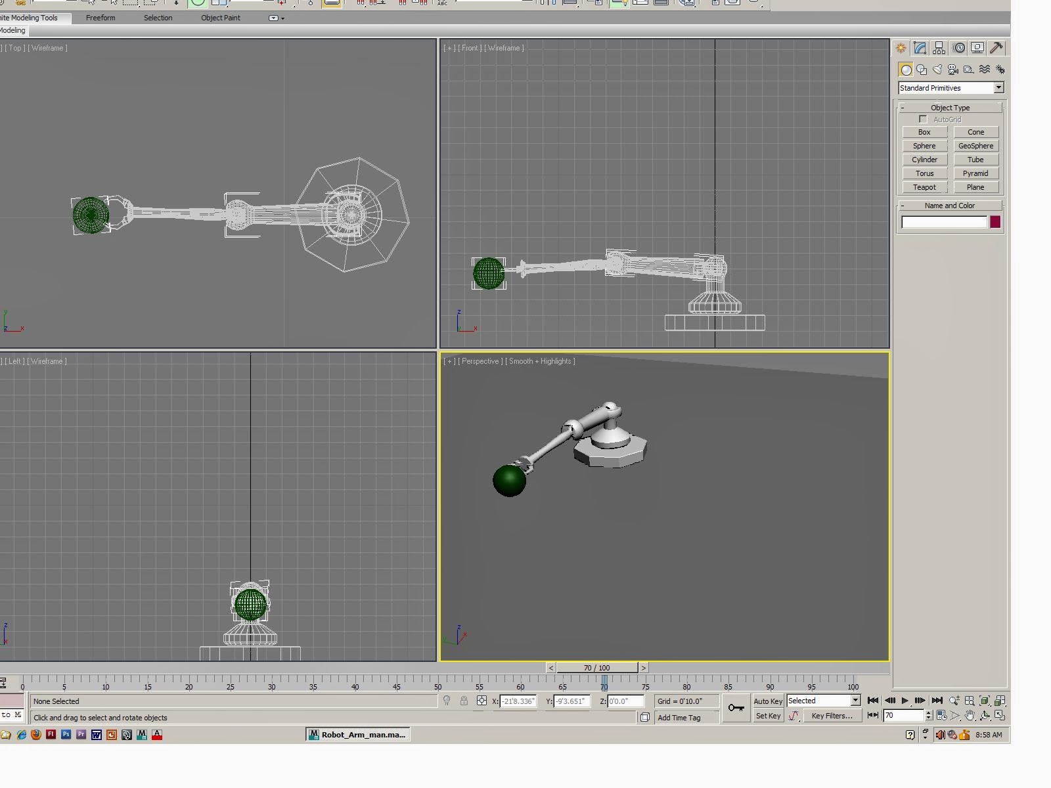
Task: Select the Field-of-View tool
Action: coord(954,716)
